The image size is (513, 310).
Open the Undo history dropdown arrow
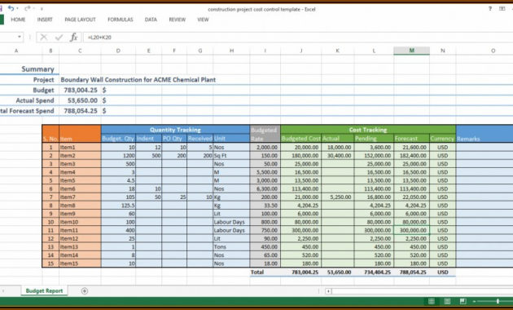17,9
